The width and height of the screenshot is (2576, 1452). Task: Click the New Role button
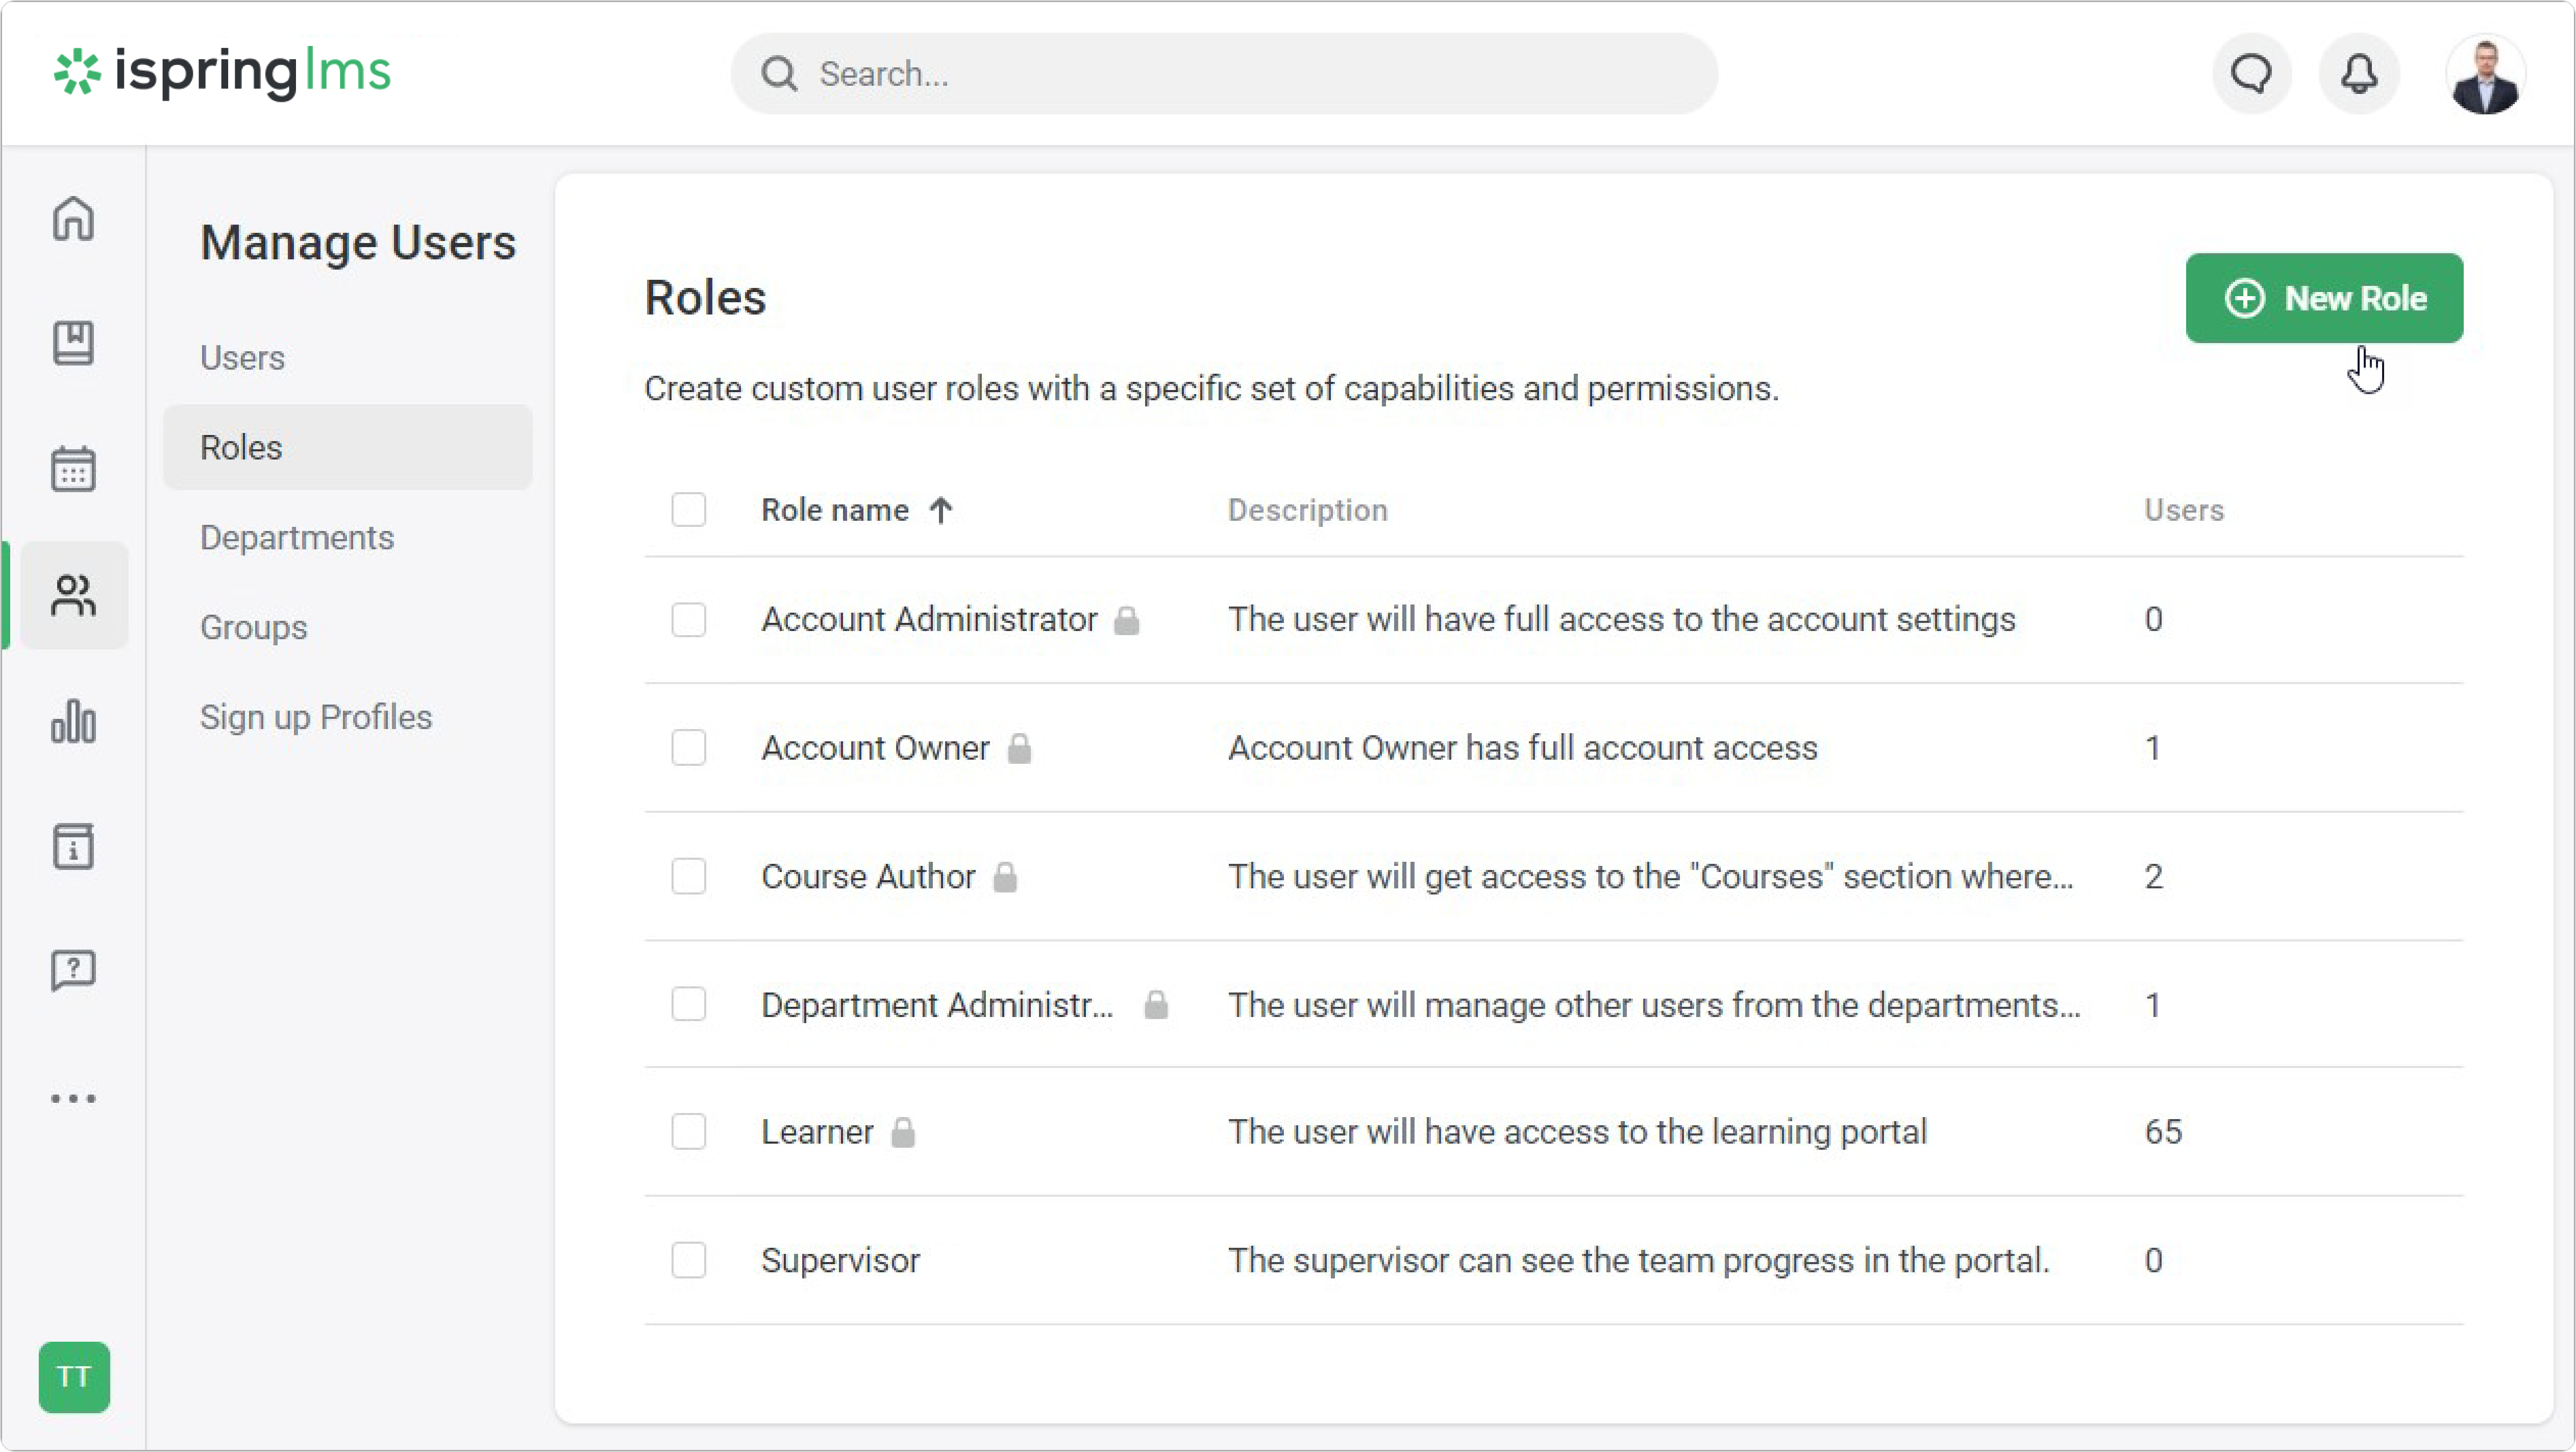[x=2323, y=298]
